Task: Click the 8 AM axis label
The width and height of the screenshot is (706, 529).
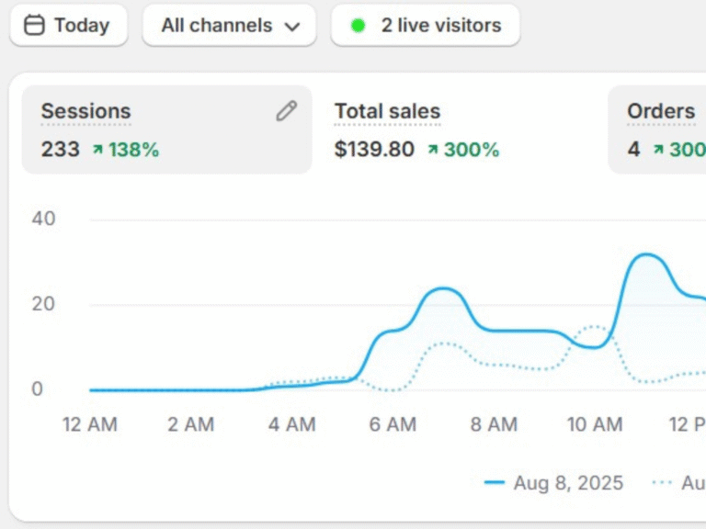Action: [x=494, y=424]
